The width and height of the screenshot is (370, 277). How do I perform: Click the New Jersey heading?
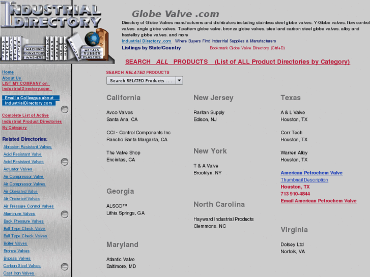click(213, 98)
